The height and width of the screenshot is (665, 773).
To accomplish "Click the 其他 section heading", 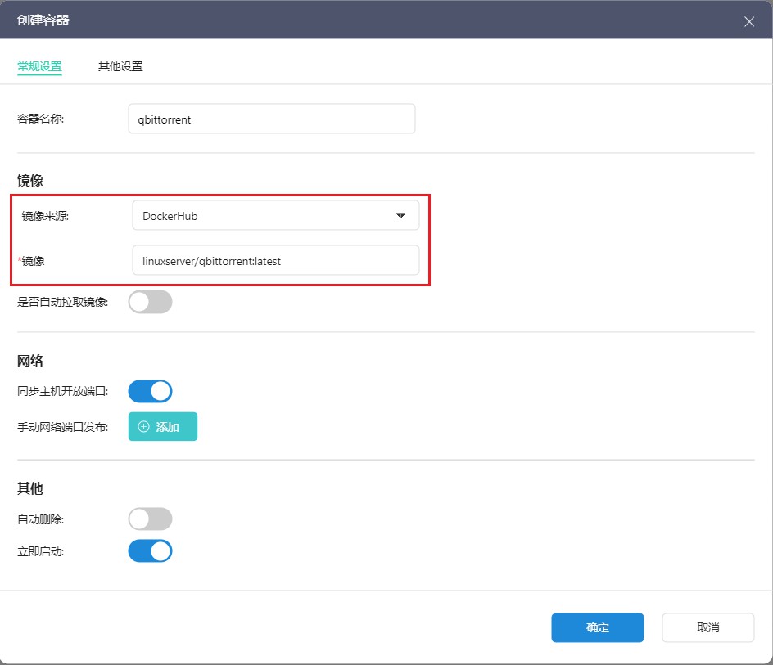I will 30,488.
